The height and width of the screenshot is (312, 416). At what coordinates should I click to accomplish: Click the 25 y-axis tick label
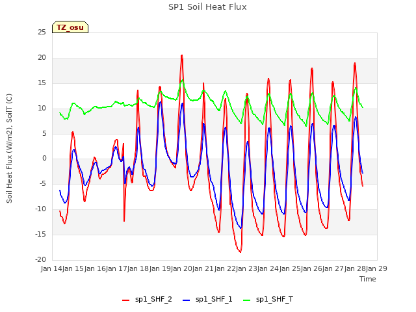(42, 32)
